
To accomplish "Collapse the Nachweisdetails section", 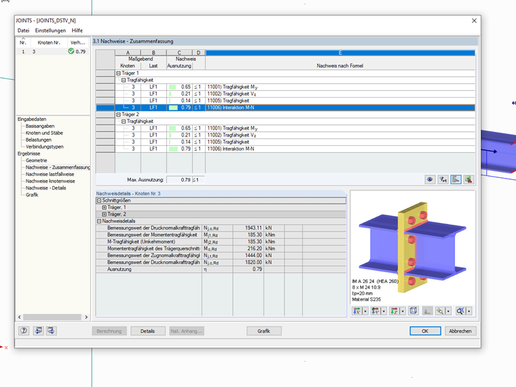I will [99, 221].
